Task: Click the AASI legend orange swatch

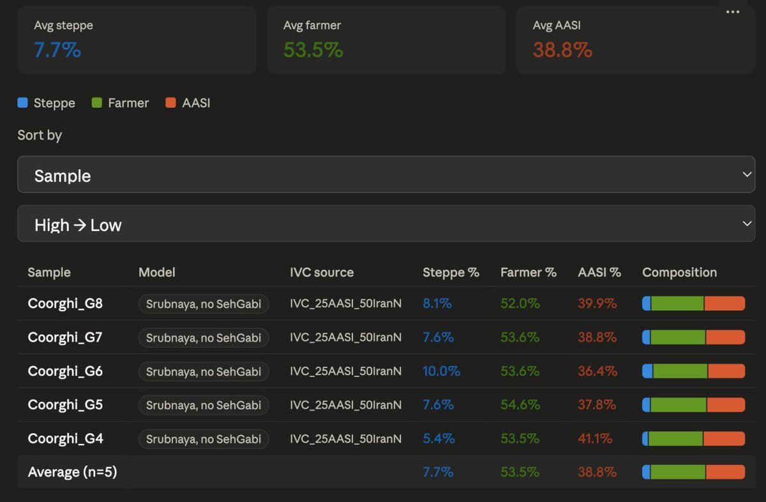Action: (170, 103)
